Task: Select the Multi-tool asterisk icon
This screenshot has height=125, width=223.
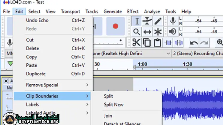Action: 158,32
